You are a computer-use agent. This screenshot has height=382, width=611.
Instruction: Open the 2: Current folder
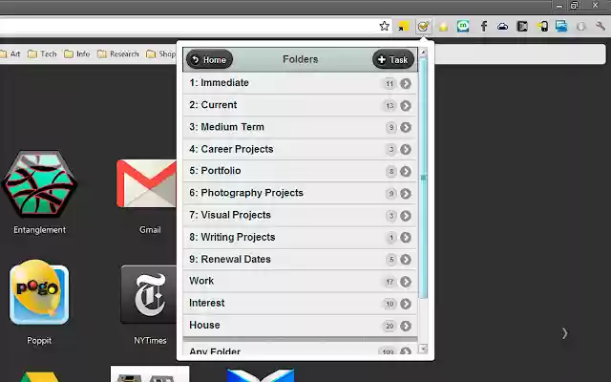pyautogui.click(x=300, y=105)
